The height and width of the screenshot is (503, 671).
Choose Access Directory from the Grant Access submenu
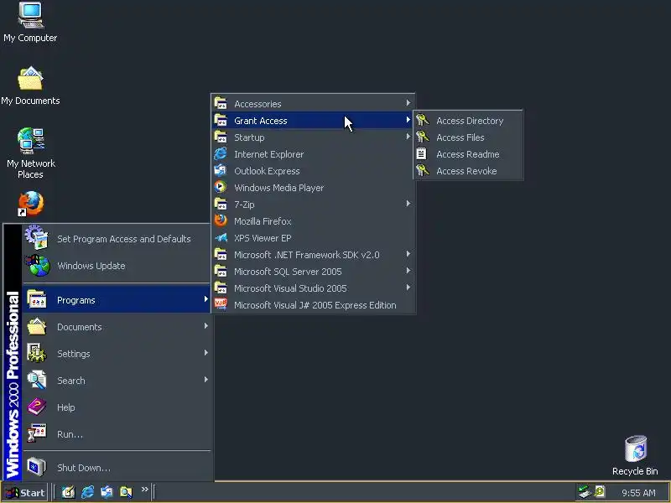coord(468,120)
